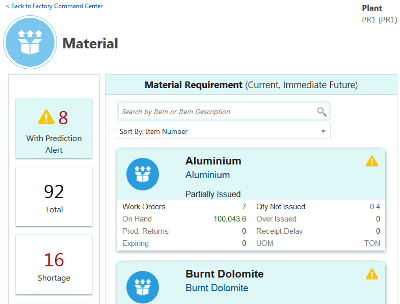The image size is (400, 304).
Task: Click the Plant PR1 (PR1) value
Action: coord(379,20)
